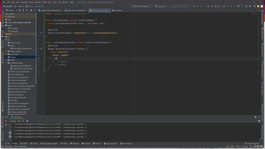The width and height of the screenshot is (265, 149).
Task: Click the user account avatar icon
Action: pyautogui.click(x=258, y=6)
